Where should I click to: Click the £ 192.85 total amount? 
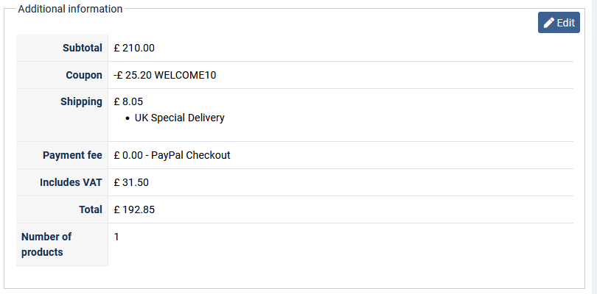tap(134, 209)
